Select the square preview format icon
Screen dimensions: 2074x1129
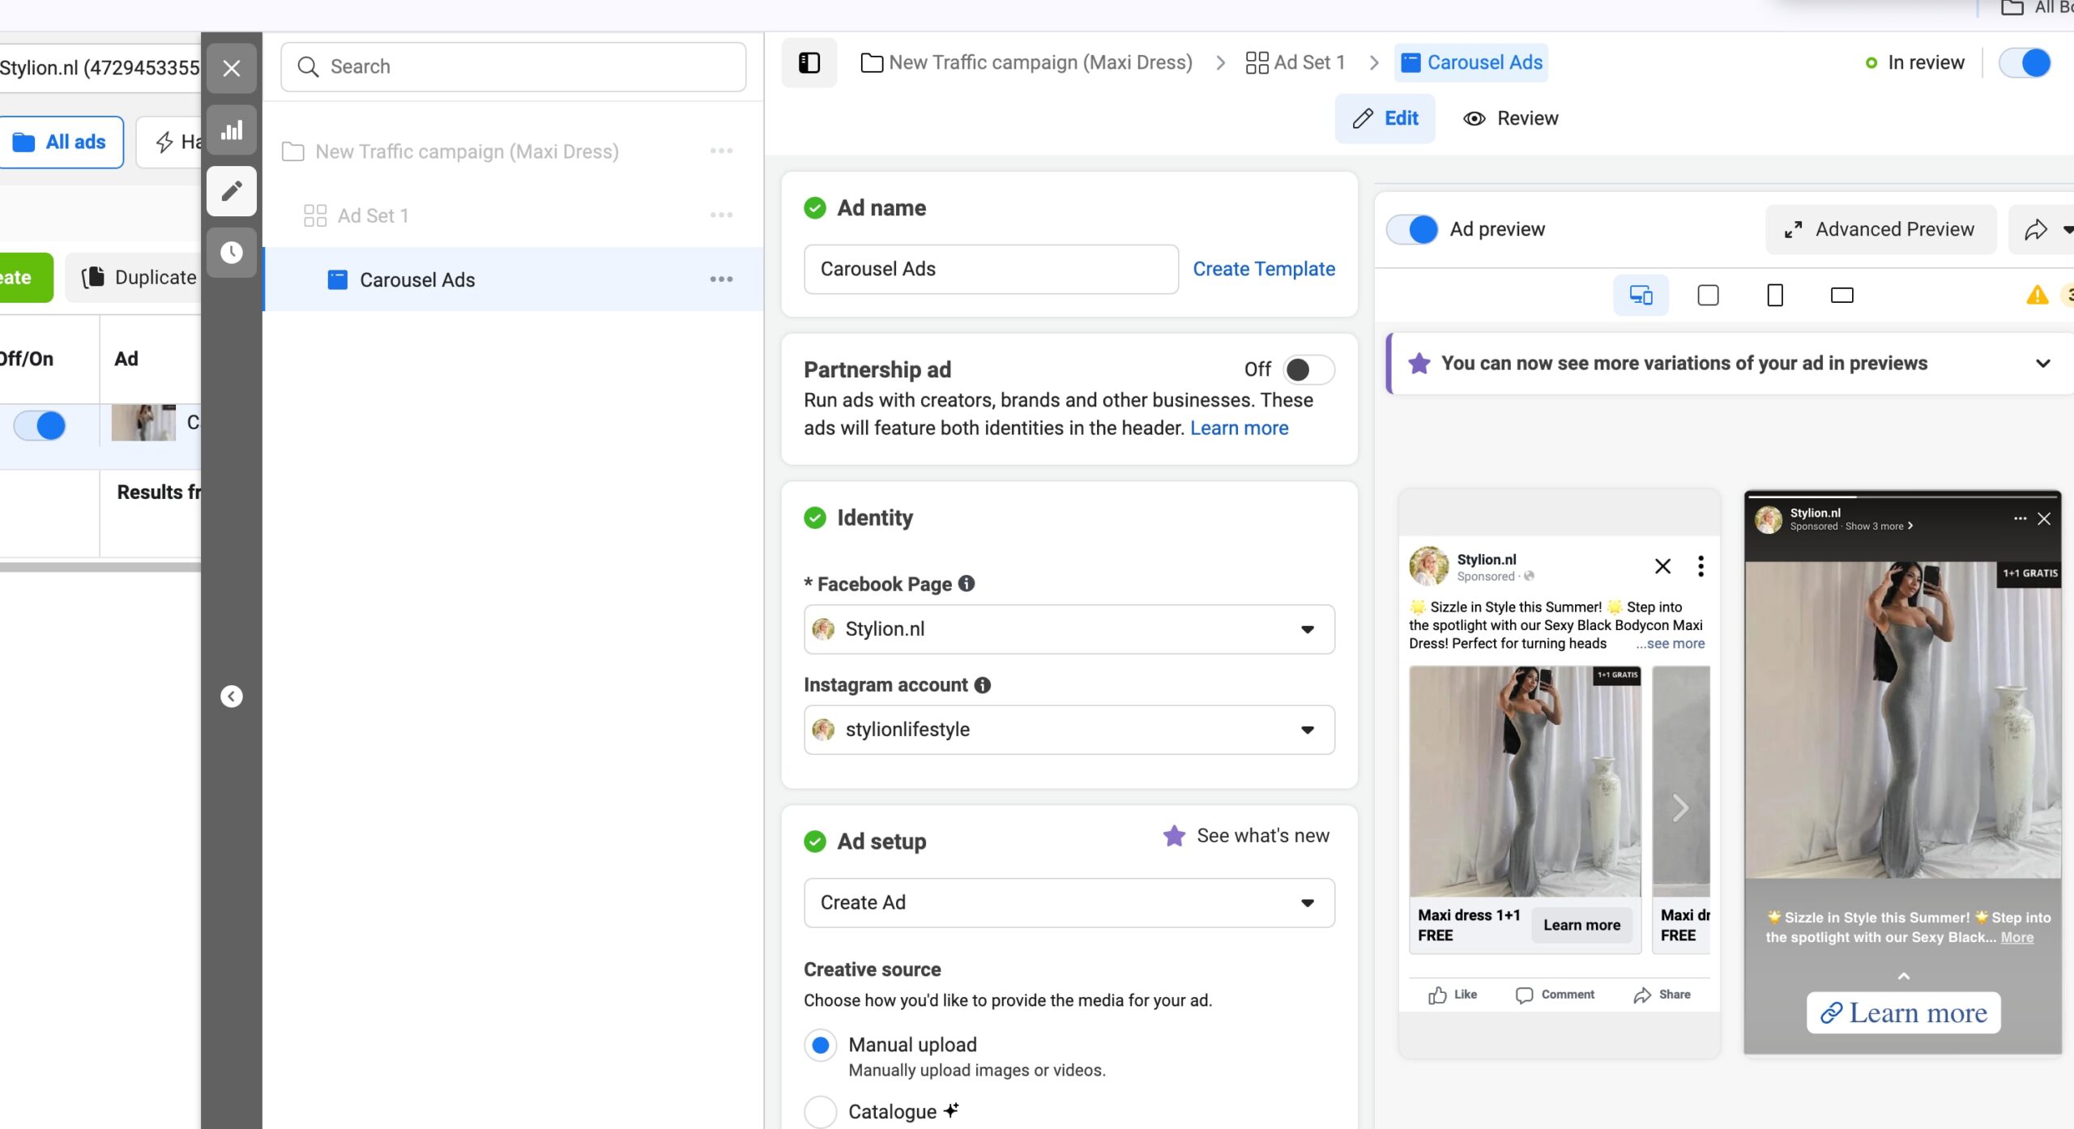click(x=1708, y=296)
